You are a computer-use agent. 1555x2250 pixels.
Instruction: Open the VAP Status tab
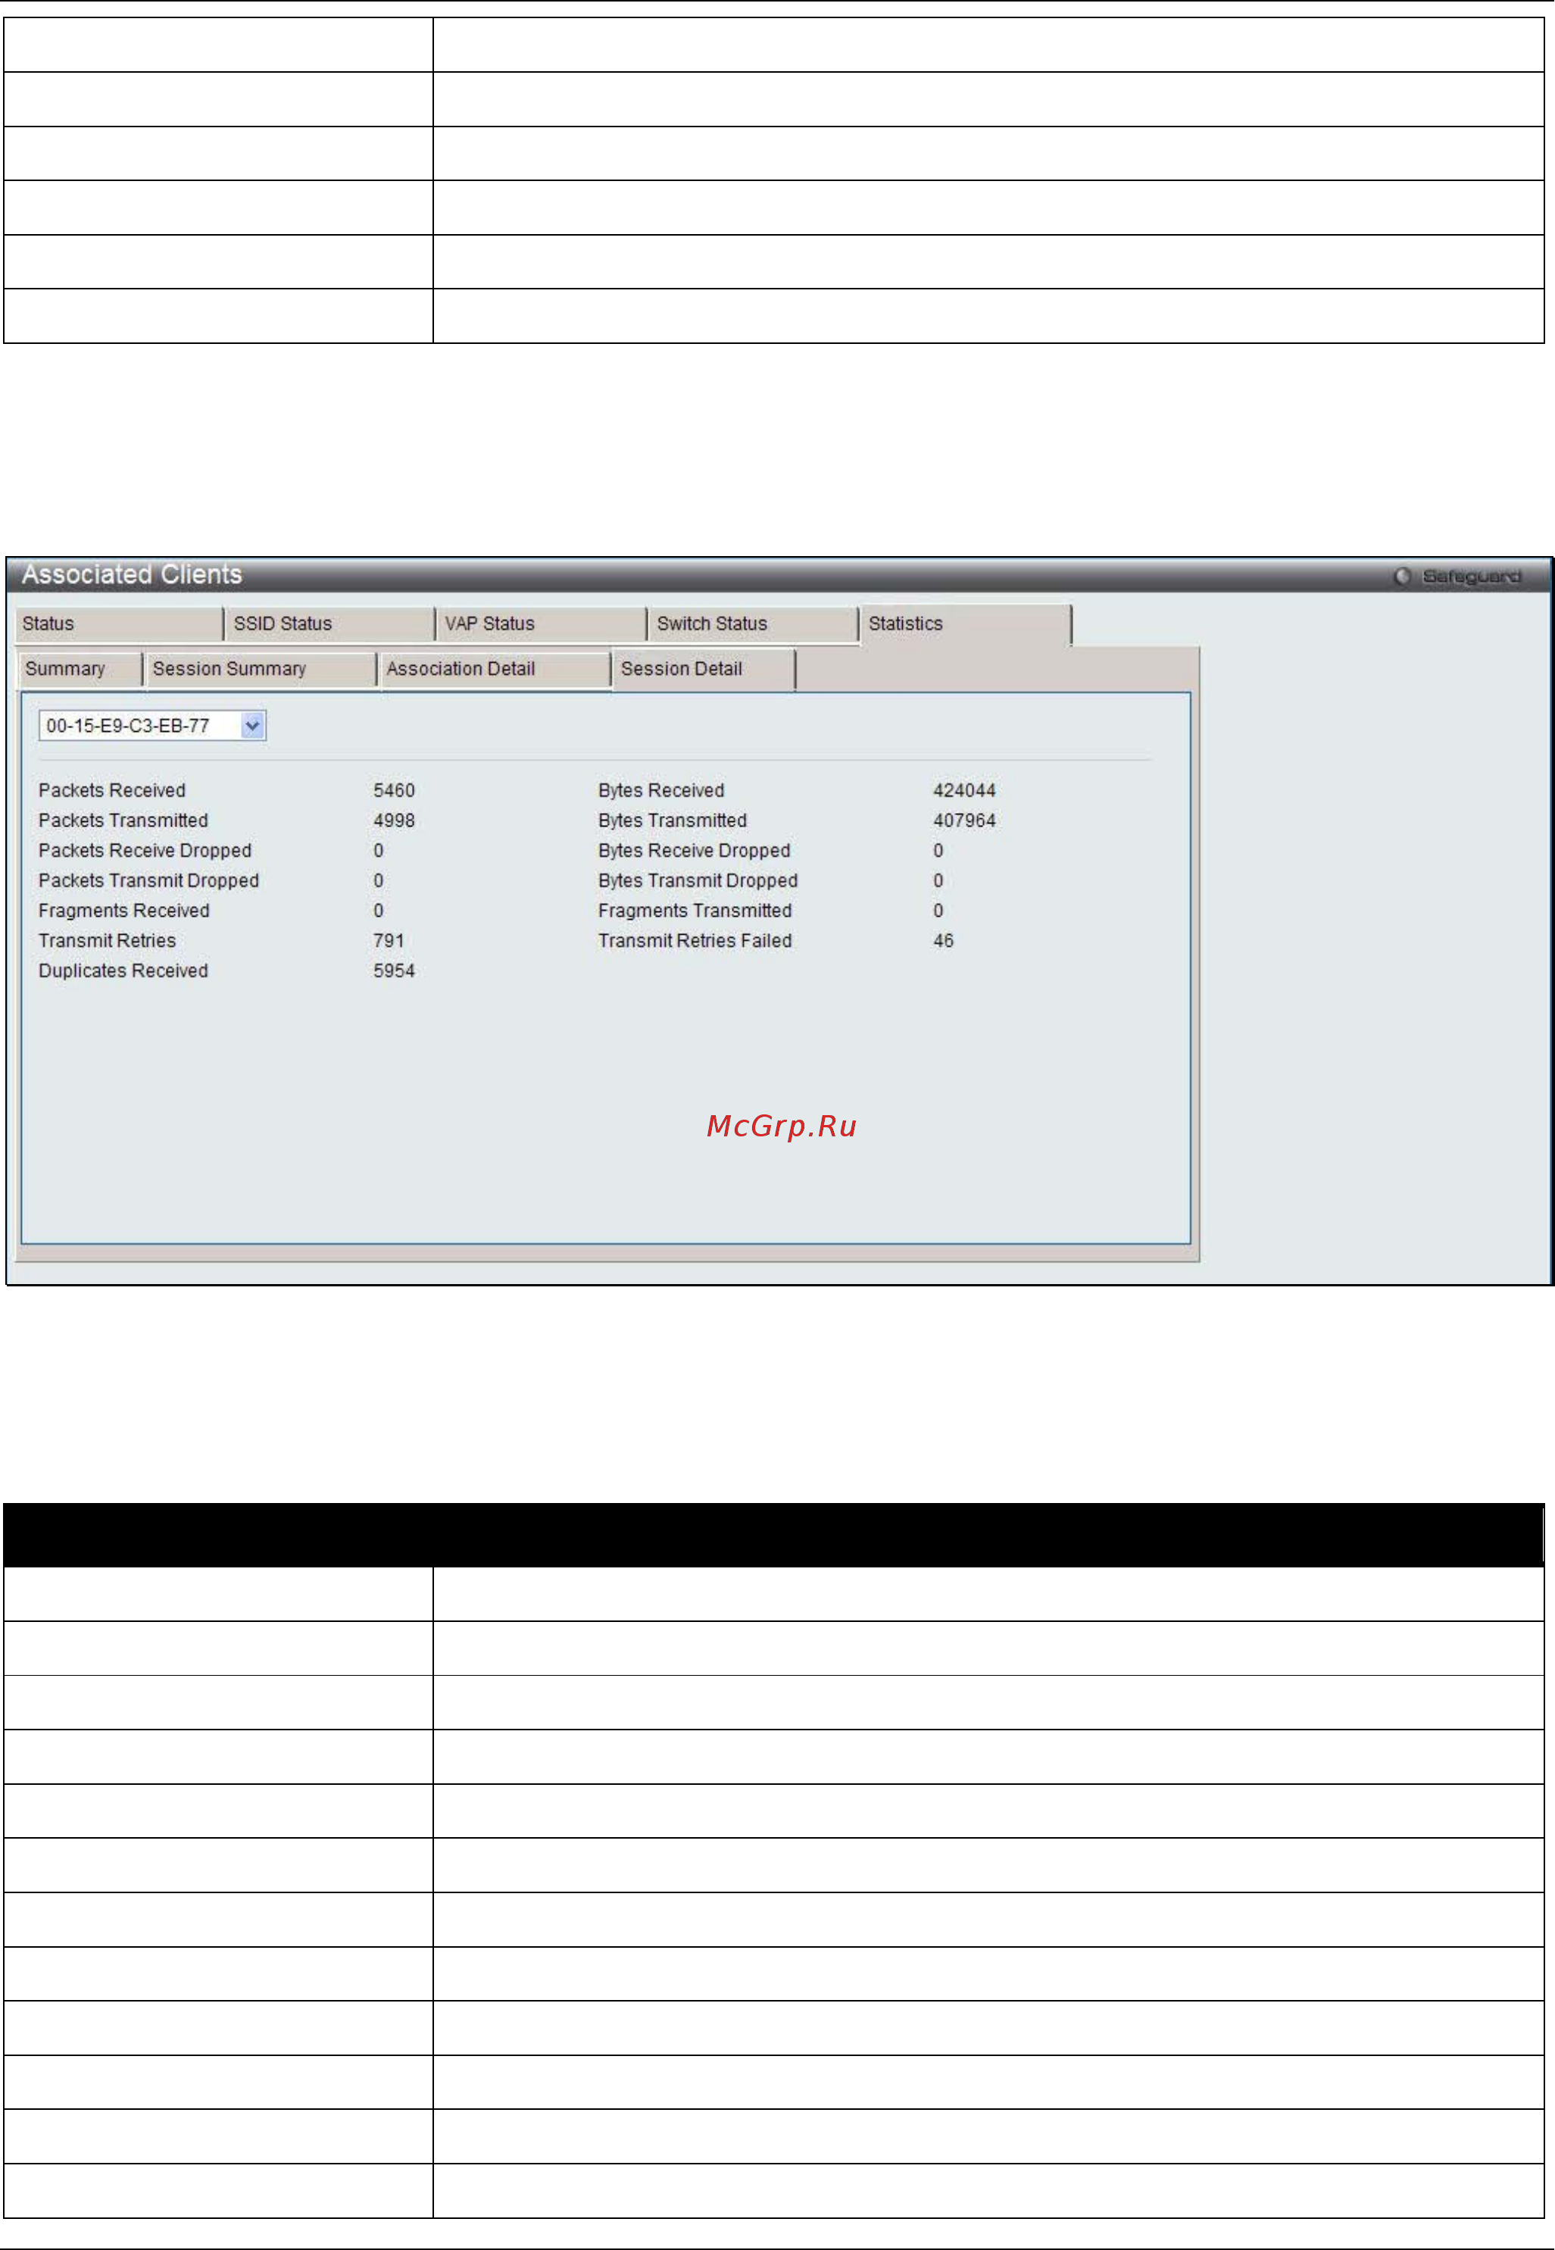[541, 623]
